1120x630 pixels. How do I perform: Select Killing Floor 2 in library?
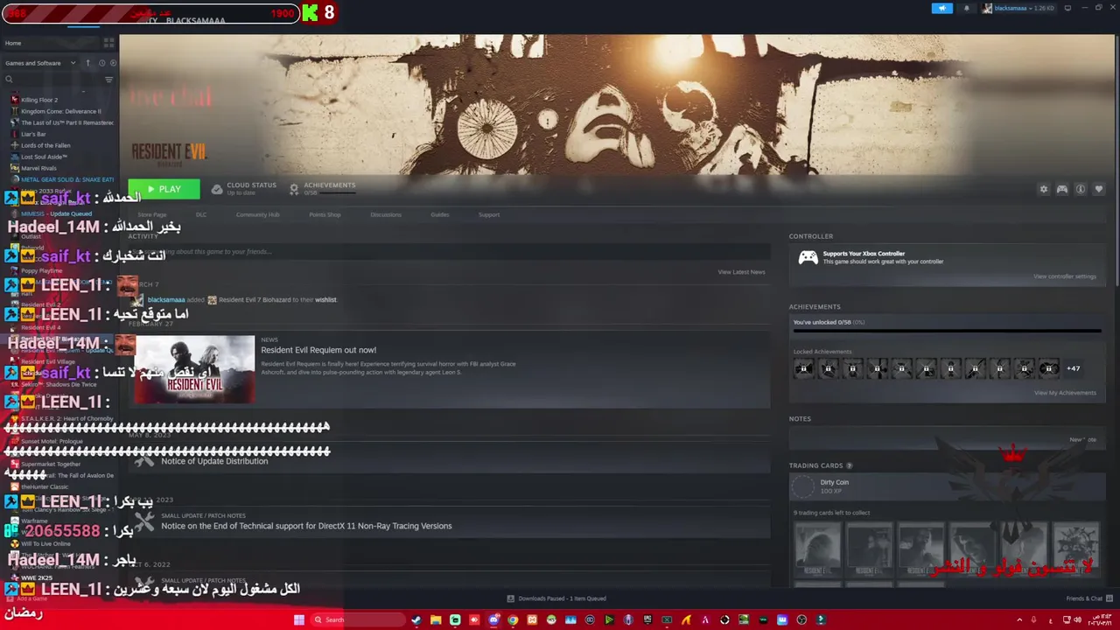point(39,100)
